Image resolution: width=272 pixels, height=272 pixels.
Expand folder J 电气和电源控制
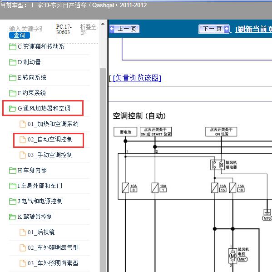40,201
